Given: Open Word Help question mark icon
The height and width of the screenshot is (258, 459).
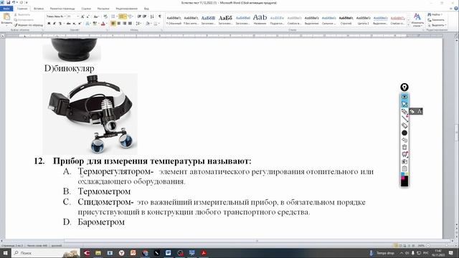Looking at the screenshot, I should coord(456,9).
